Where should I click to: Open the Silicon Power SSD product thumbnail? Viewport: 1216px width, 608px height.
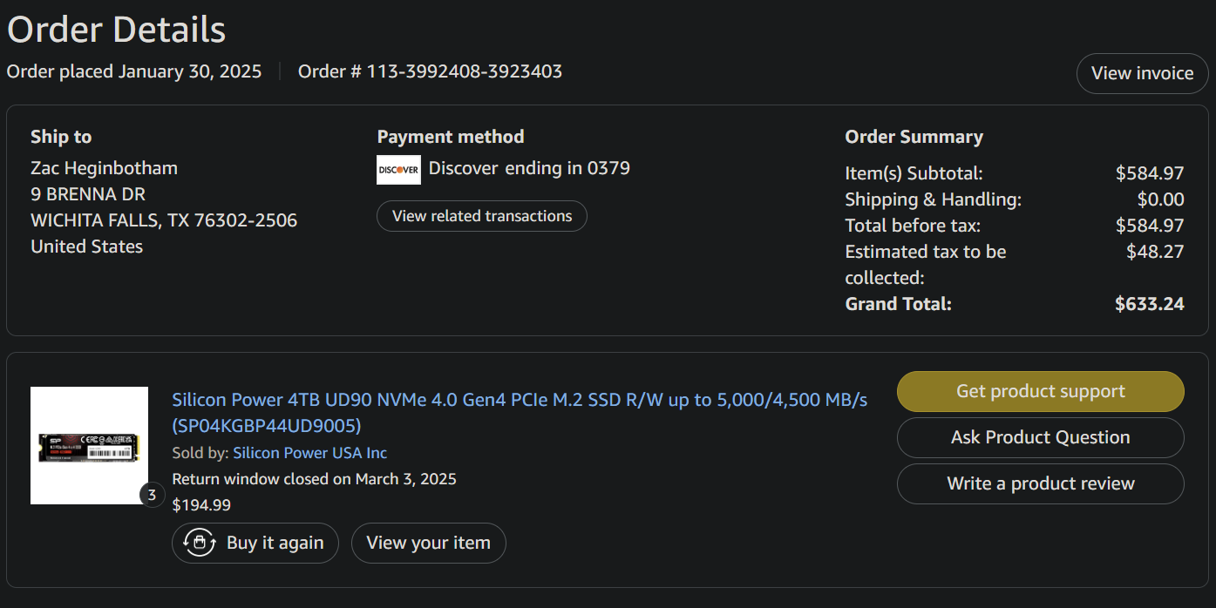89,445
